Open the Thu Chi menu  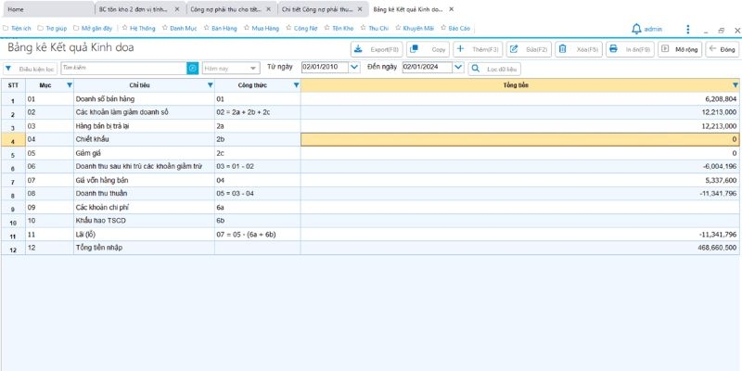point(375,29)
